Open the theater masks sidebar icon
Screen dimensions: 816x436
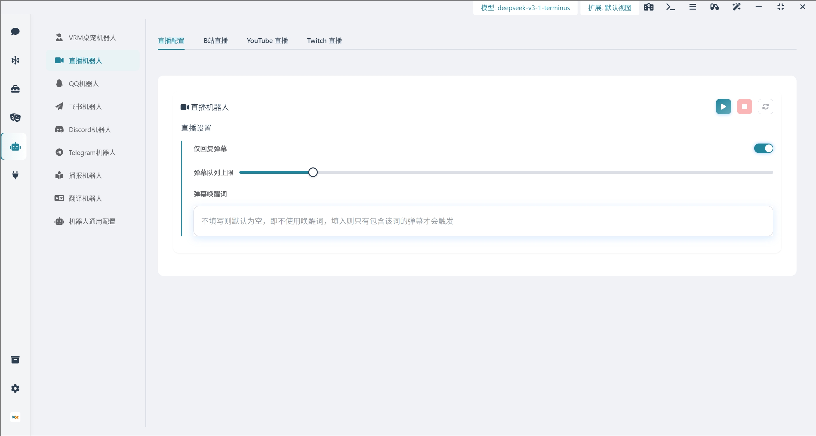point(15,118)
